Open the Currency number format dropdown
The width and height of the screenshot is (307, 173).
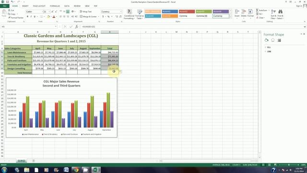(x=121, y=12)
